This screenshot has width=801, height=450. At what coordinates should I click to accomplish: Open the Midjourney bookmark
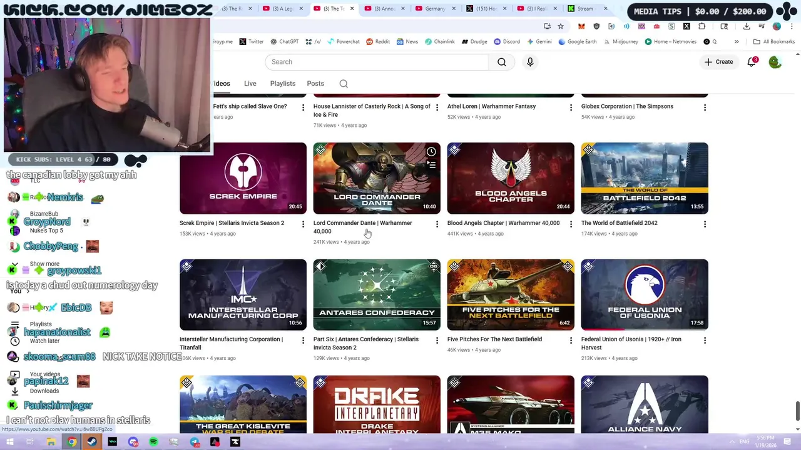pyautogui.click(x=621, y=42)
